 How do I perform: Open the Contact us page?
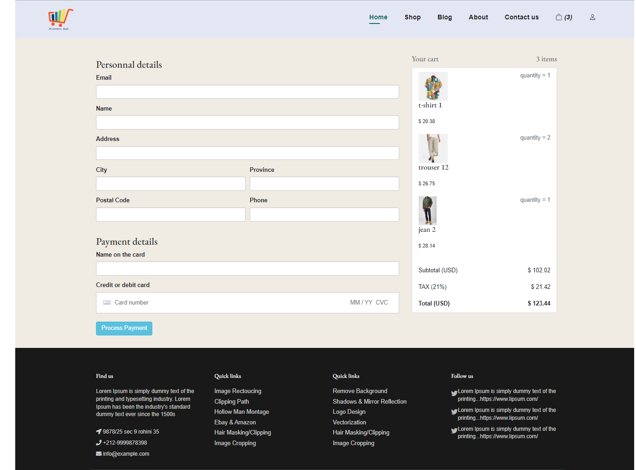[x=521, y=17]
